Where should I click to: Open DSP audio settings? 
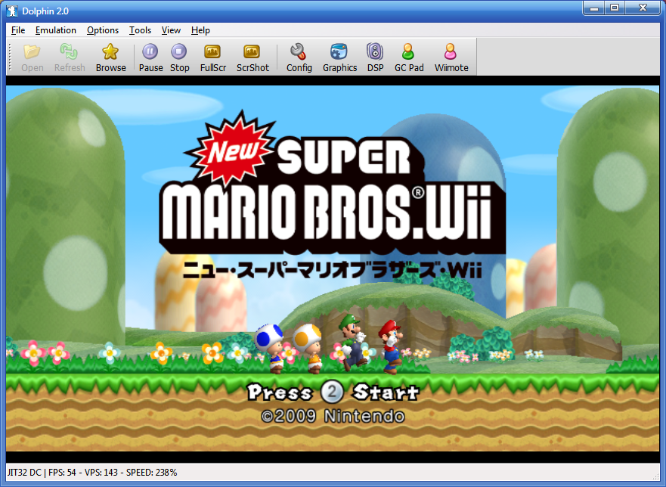[x=375, y=57]
